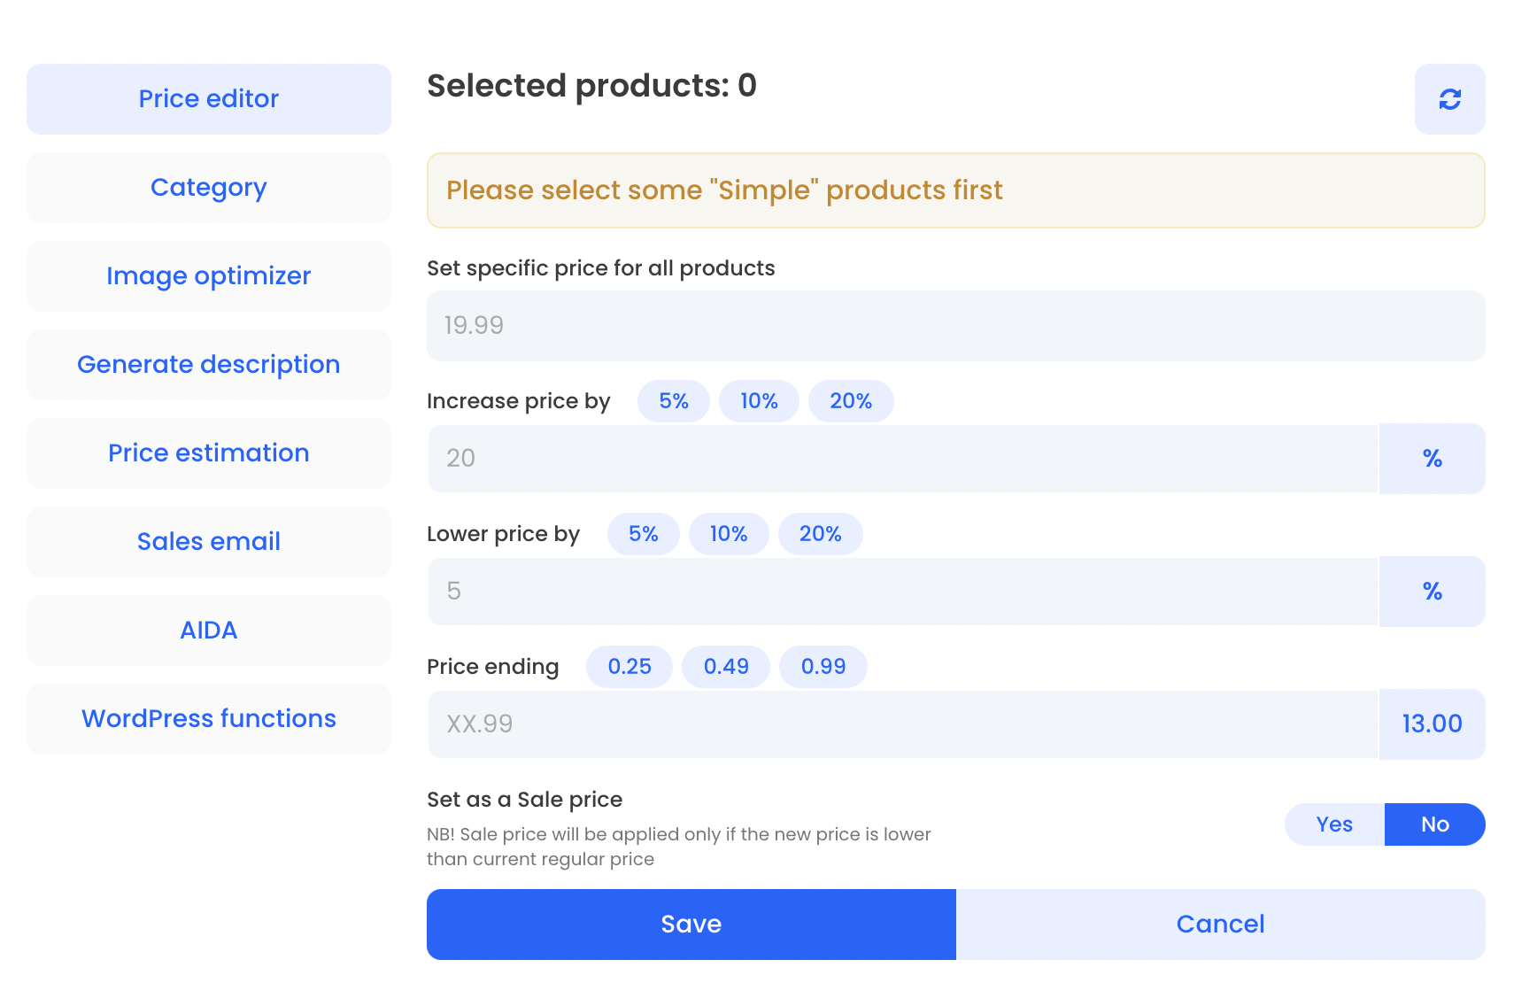This screenshot has height=1006, width=1514.
Task: Toggle Sale price to Yes
Action: [1334, 824]
